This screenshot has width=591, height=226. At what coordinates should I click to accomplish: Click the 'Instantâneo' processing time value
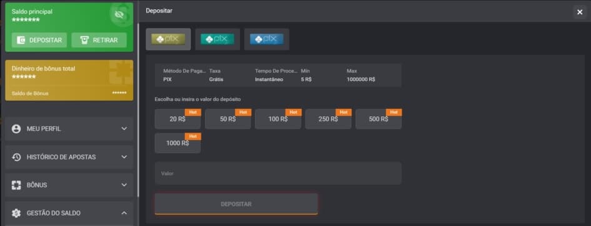coord(269,80)
